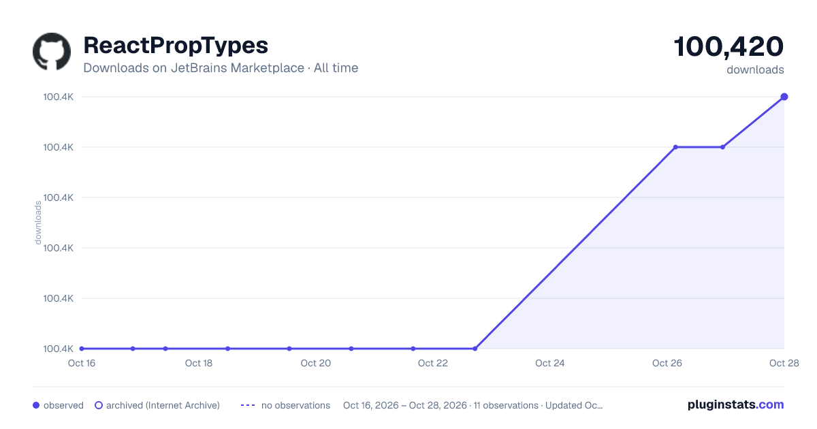Viewport: 817px width, 429px height.
Task: Select the data point at Oct 27 plateau end
Action: 722,147
